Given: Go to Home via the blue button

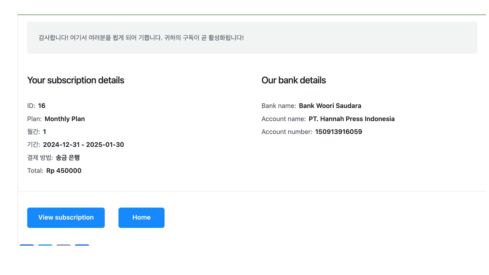Looking at the screenshot, I should coord(141,217).
